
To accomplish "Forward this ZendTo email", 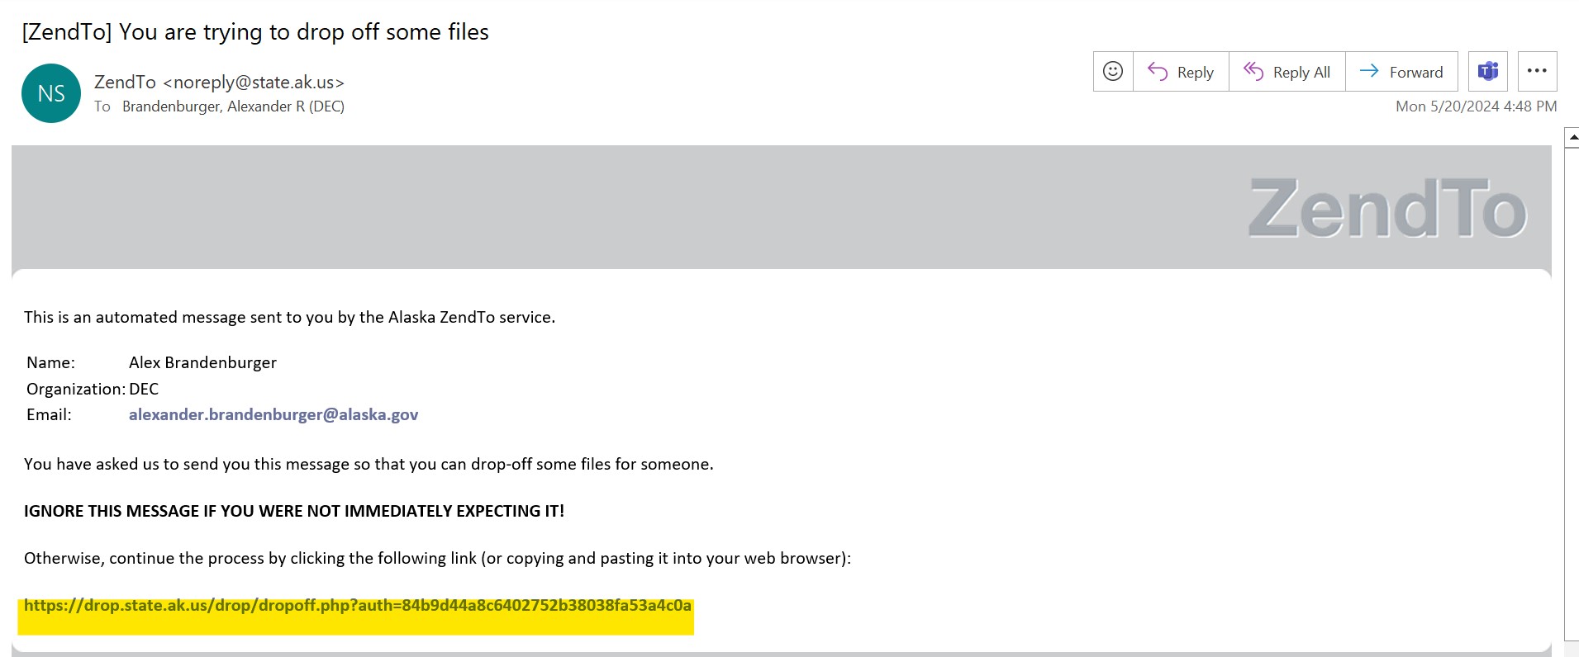I will [1401, 72].
